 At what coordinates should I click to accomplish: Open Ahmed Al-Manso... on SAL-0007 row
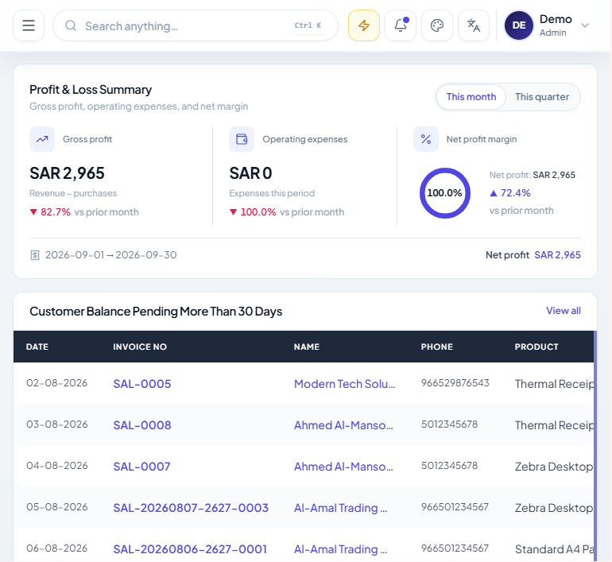[343, 467]
